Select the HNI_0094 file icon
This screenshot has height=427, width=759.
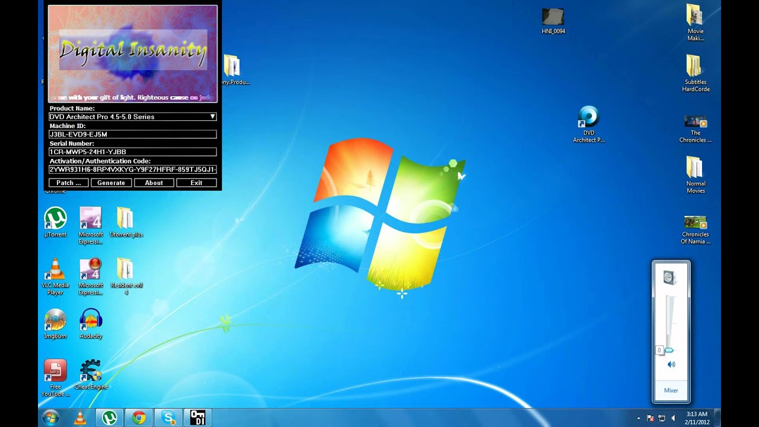(x=553, y=21)
